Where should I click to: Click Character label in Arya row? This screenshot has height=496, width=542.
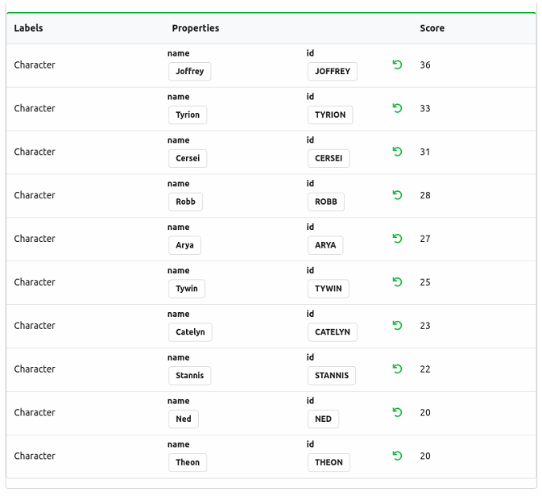35,239
